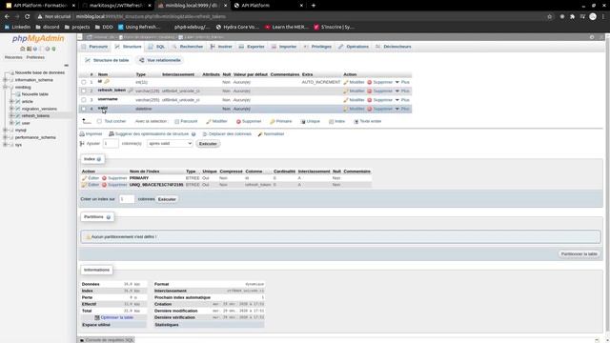Image resolution: width=610 pixels, height=343 pixels.
Task: Click pencil icon to modify id column
Action: (345, 82)
